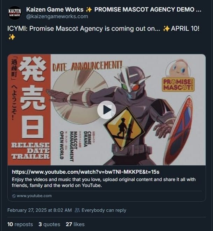Screen dimensions: 213x231
Task: View the 27 likes list
Action: coord(75,224)
